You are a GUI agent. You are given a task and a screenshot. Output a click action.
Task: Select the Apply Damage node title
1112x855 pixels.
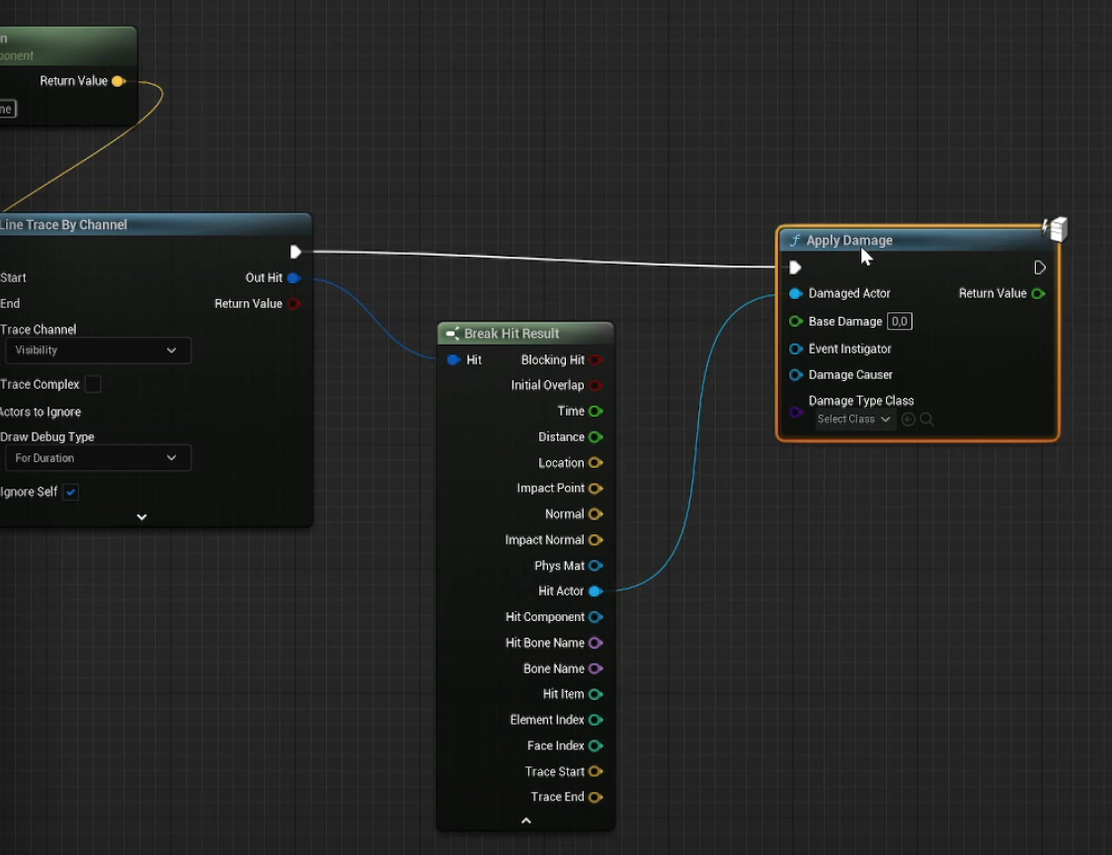pos(848,240)
